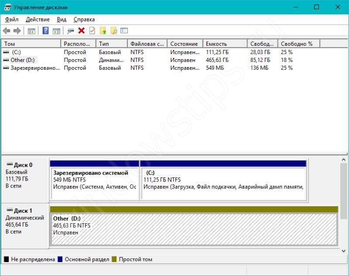
Task: Click the 136 МБ free space cell
Action: click(x=259, y=68)
